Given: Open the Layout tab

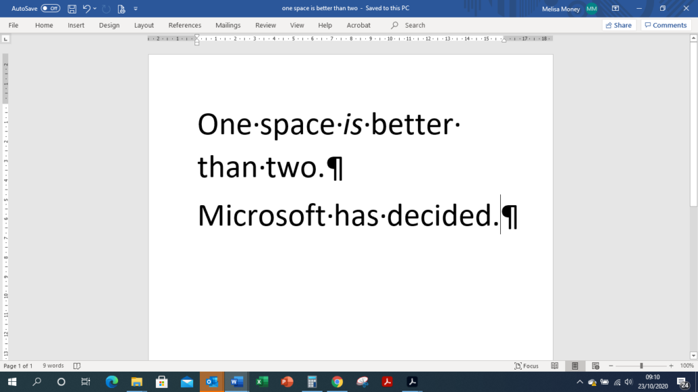Looking at the screenshot, I should [x=144, y=25].
